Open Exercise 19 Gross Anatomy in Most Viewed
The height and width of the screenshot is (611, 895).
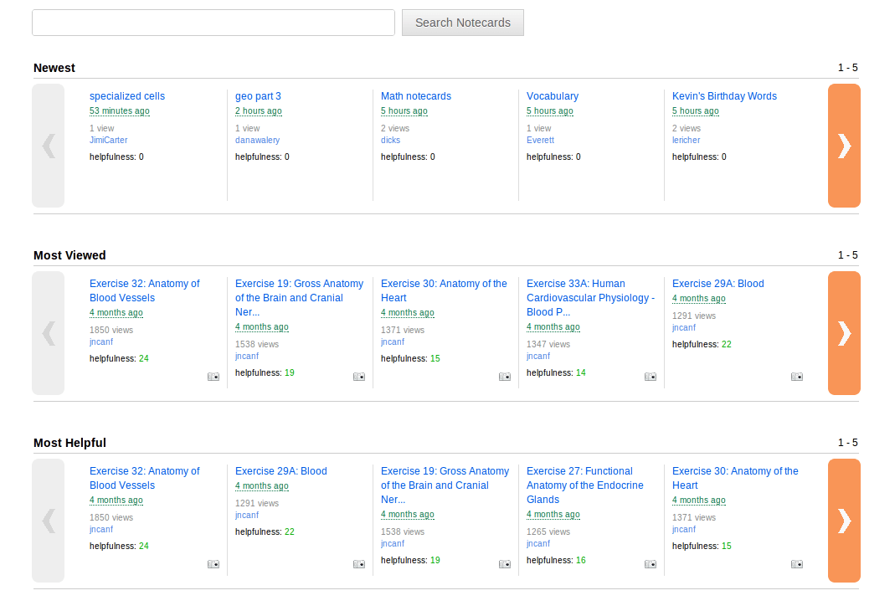(x=299, y=298)
